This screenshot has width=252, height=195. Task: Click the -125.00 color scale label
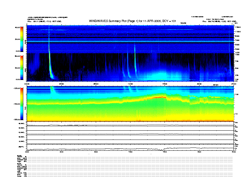coord(17,88)
